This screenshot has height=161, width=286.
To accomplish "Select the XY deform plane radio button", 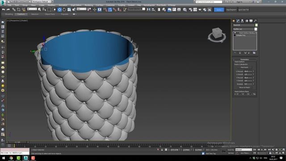I will click(235, 94).
